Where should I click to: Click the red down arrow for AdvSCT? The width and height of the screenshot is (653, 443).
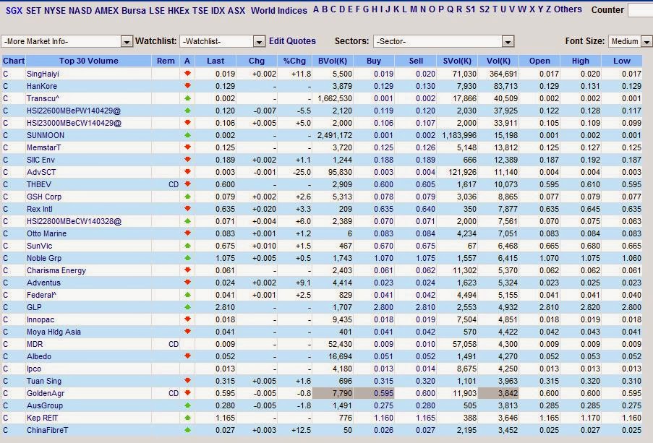(187, 172)
